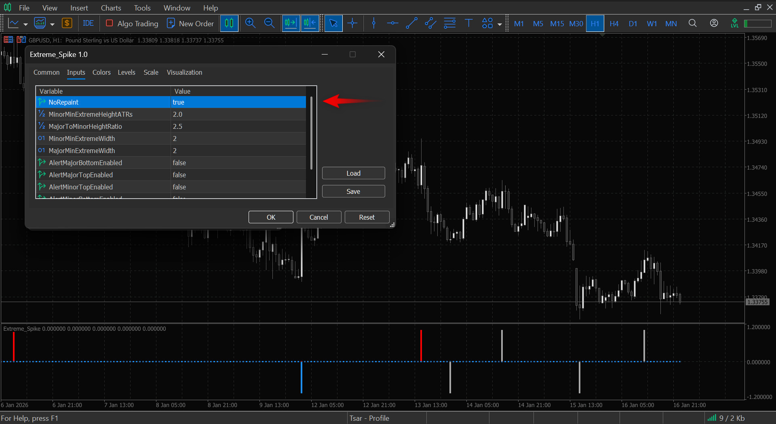Click the Load button

pos(354,173)
